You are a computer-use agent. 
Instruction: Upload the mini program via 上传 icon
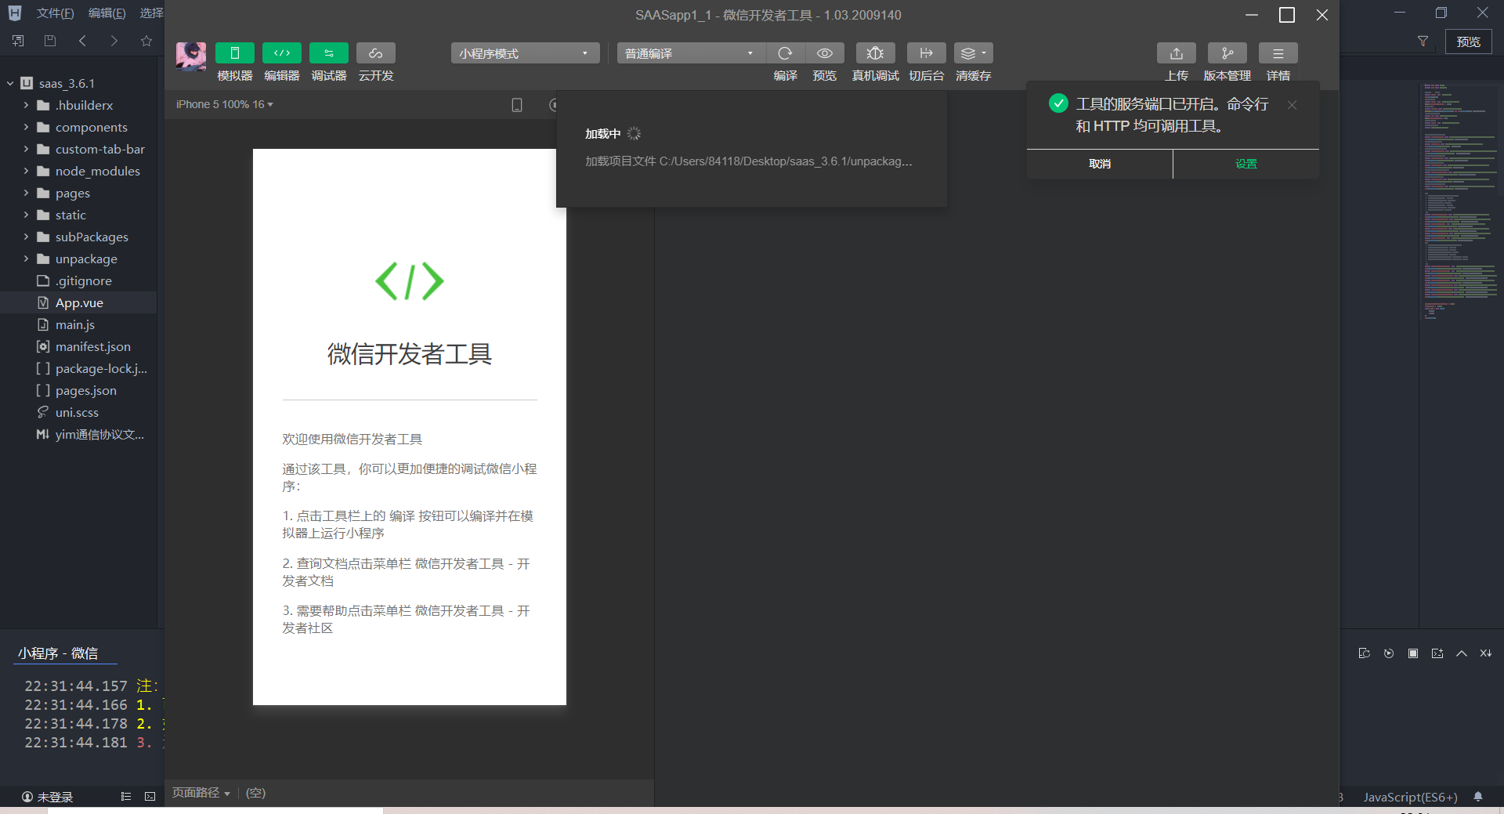[1176, 52]
